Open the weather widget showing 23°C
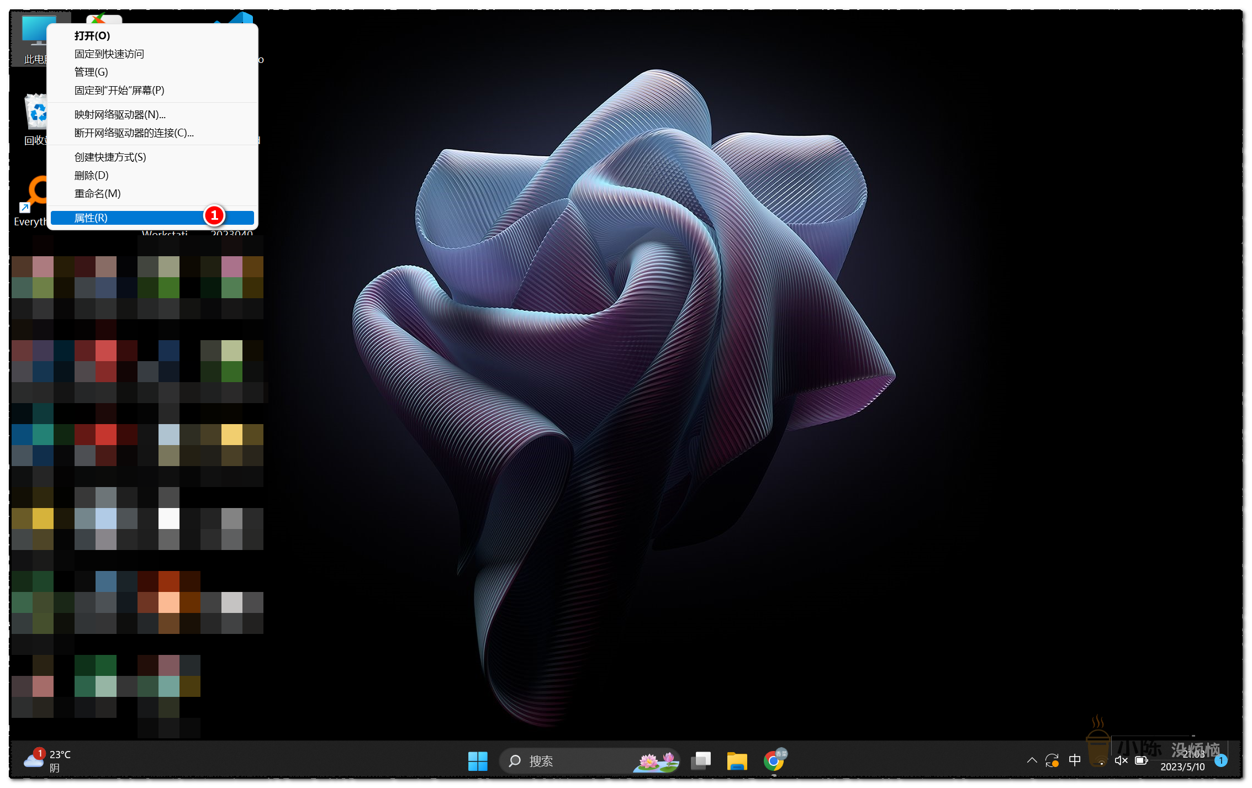The width and height of the screenshot is (1252, 788). pos(48,761)
